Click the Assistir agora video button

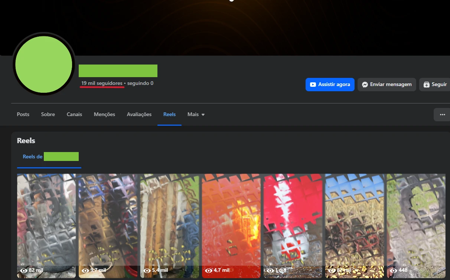[330, 85]
